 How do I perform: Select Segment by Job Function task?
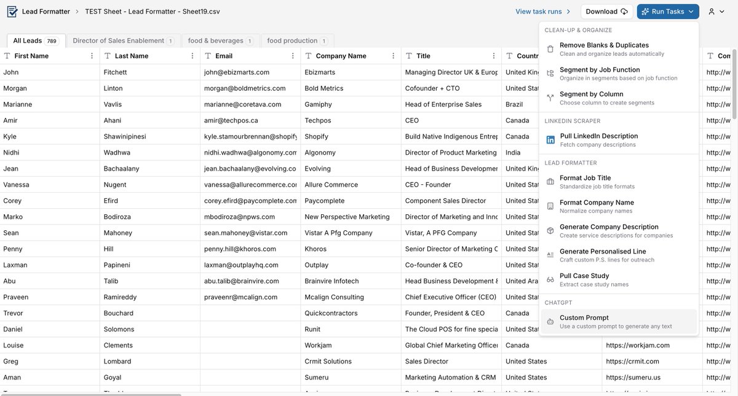point(619,74)
